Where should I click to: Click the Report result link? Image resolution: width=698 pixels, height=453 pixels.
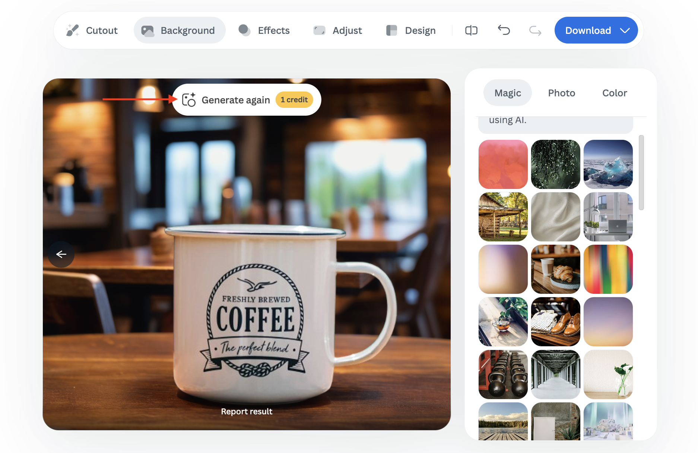pos(247,411)
